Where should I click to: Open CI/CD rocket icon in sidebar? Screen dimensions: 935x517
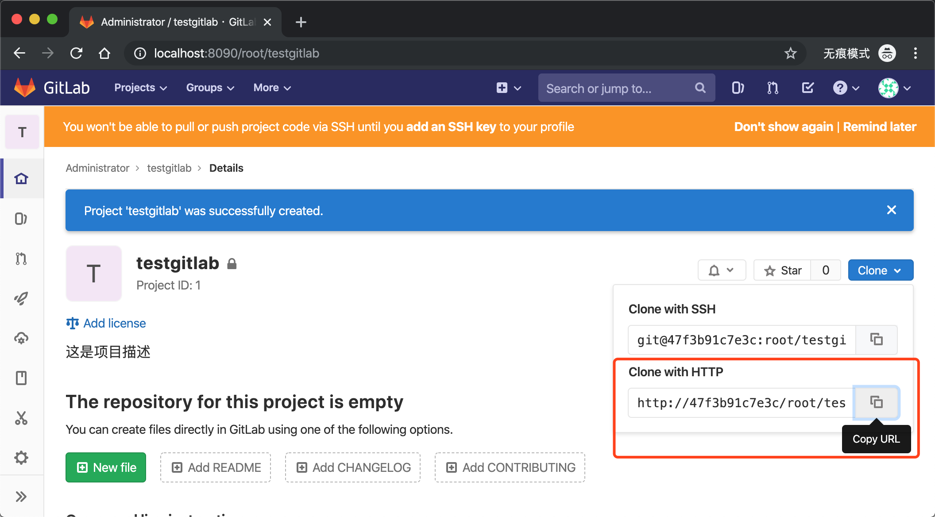[21, 298]
